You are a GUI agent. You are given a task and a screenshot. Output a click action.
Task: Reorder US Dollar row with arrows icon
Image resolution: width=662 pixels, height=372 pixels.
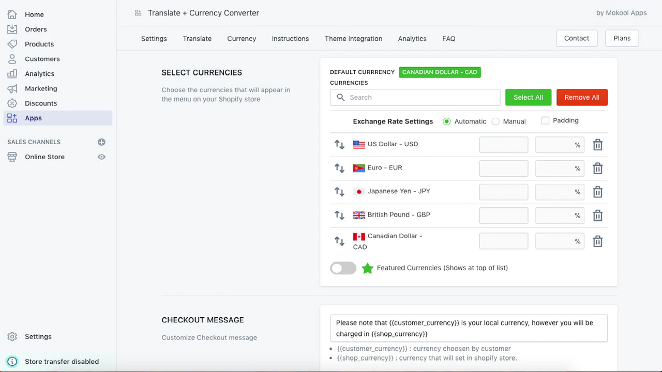click(339, 145)
